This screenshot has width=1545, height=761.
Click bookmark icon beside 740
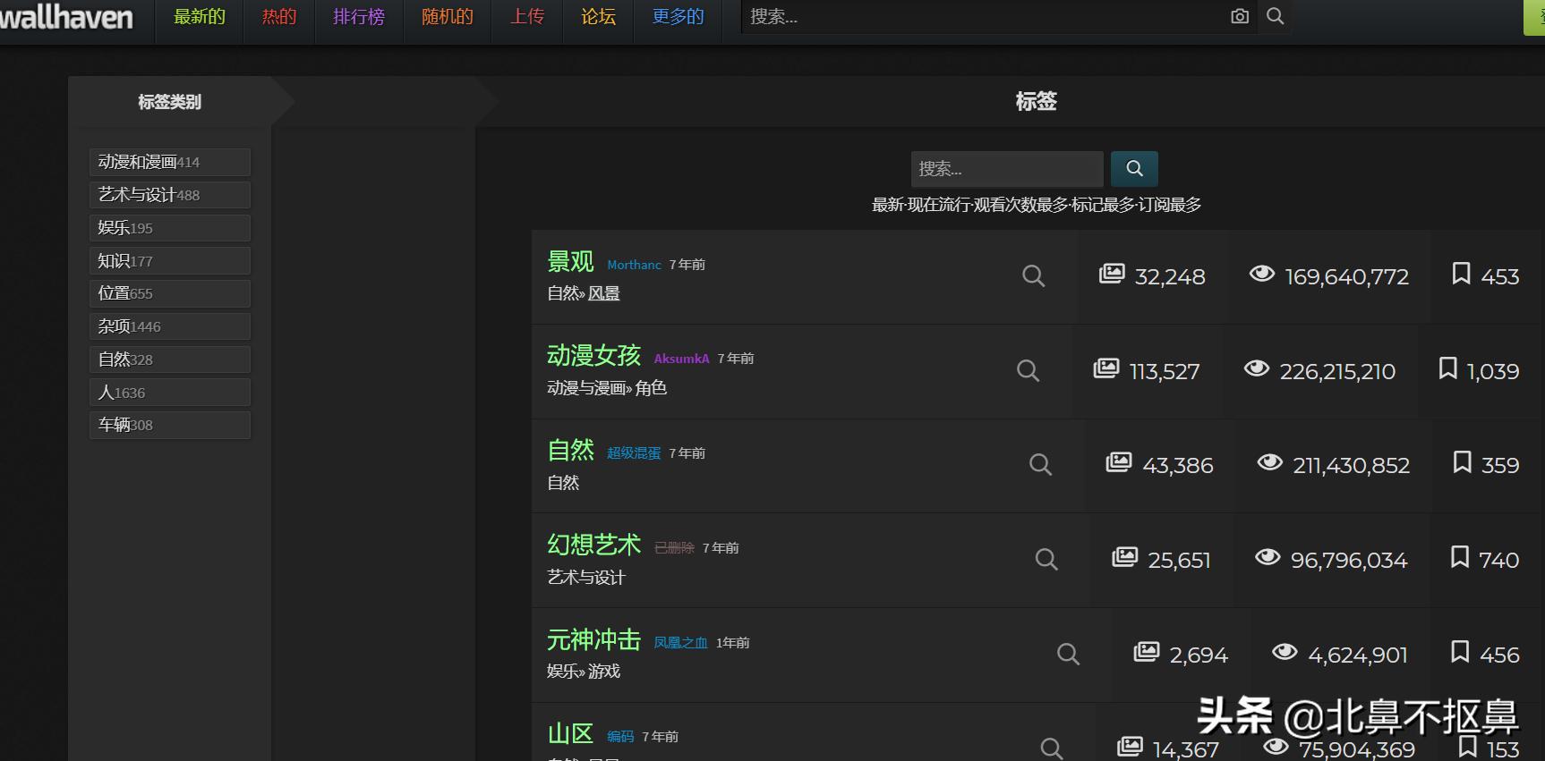[x=1460, y=557]
